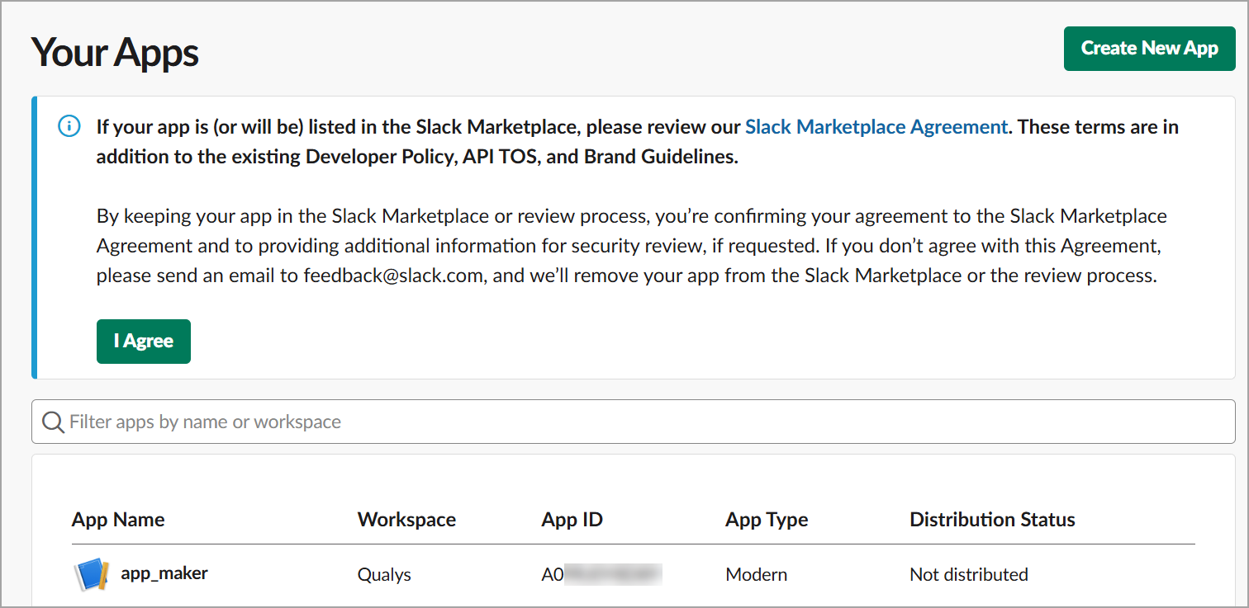Click the info icon in the notice banner
Image resolution: width=1249 pixels, height=608 pixels.
pyautogui.click(x=69, y=127)
